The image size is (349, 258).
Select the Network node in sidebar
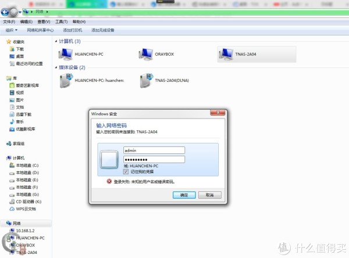pos(13,223)
